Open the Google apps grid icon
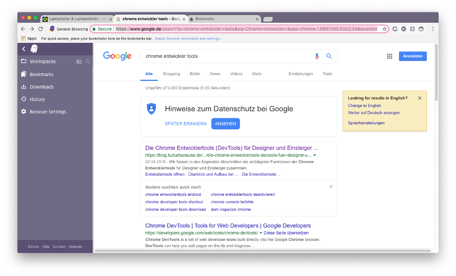The width and height of the screenshot is (456, 276). pos(390,56)
